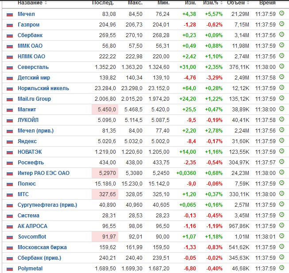289x273 pixels.
Task: Click the clock icon in the Яндекс row
Action: point(281,140)
